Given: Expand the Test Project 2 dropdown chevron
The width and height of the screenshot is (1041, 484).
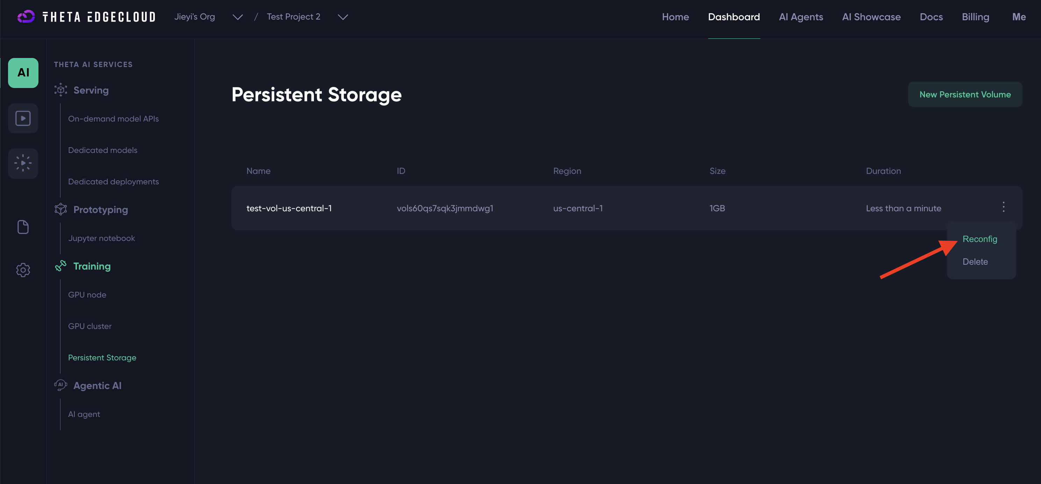Looking at the screenshot, I should [343, 17].
